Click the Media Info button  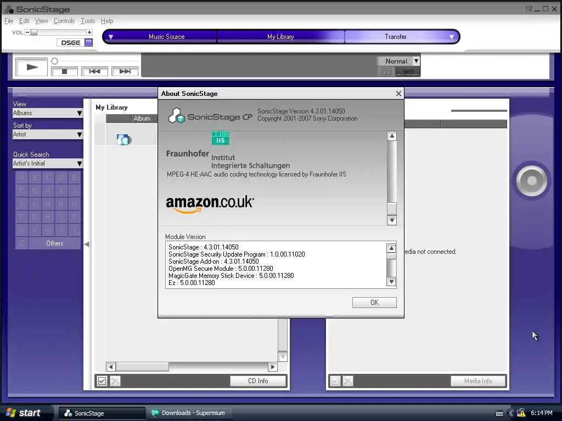[478, 381]
